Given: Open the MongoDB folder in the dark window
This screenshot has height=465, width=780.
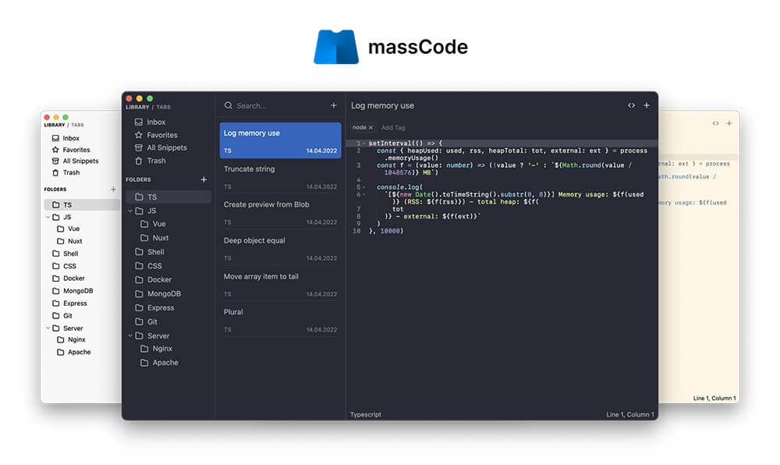Looking at the screenshot, I should (x=158, y=293).
